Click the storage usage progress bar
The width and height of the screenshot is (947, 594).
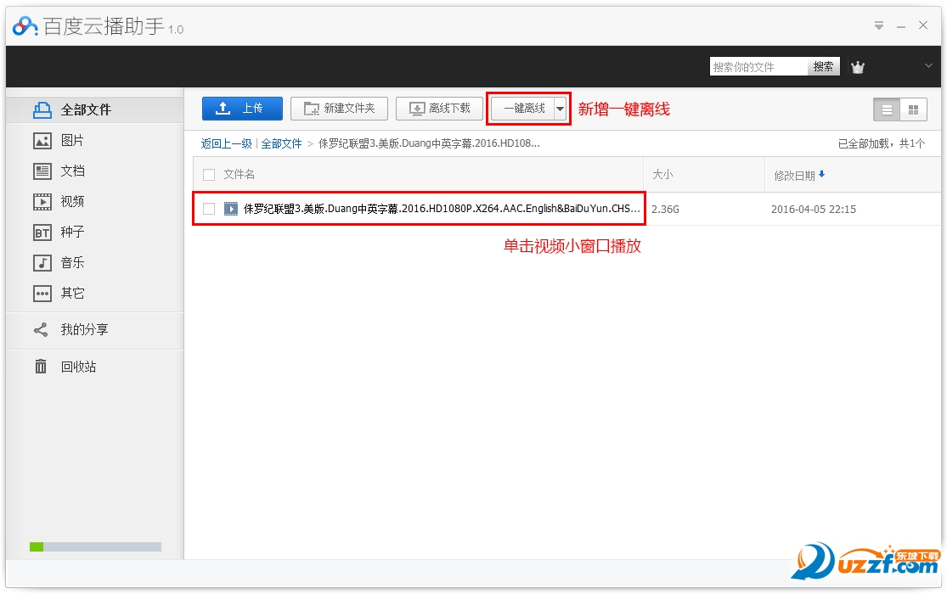95,547
